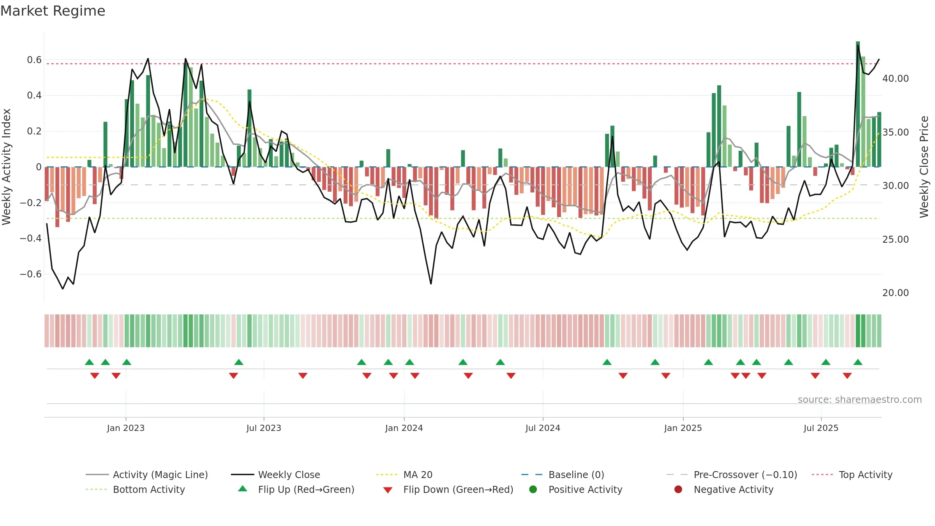Click the tallest green activity bar near Aug 2025

point(858,104)
